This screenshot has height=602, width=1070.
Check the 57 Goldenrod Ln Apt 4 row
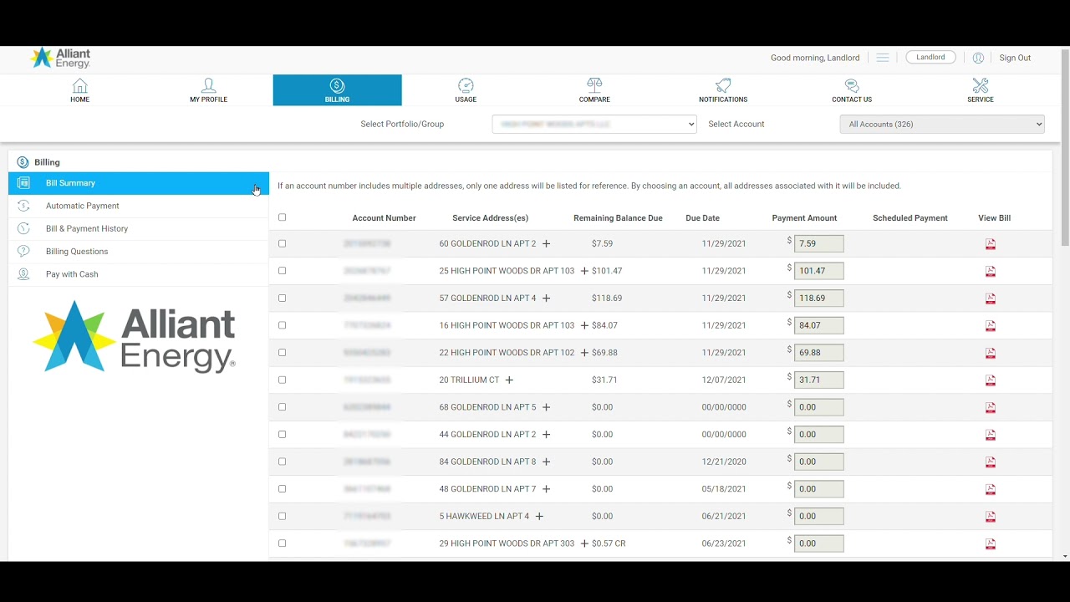282,298
